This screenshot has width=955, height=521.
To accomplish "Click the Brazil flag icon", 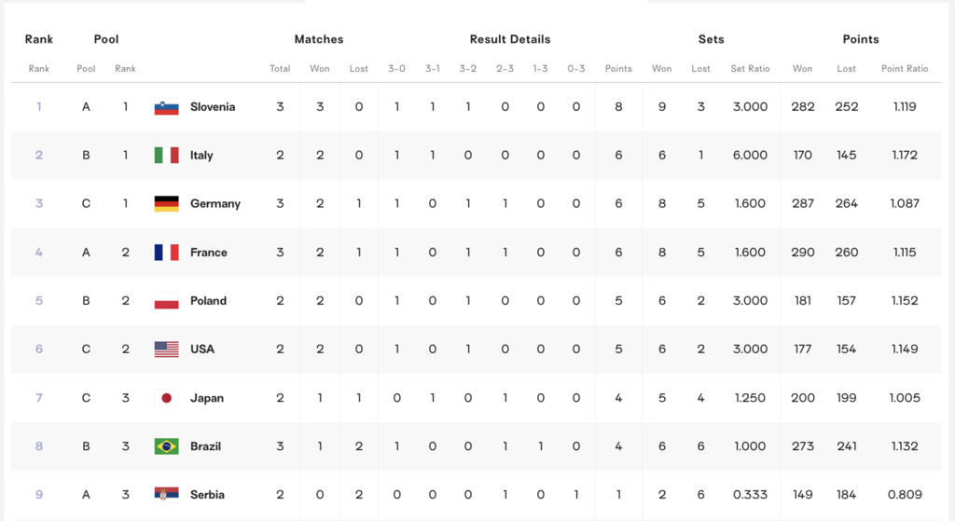I will point(166,446).
